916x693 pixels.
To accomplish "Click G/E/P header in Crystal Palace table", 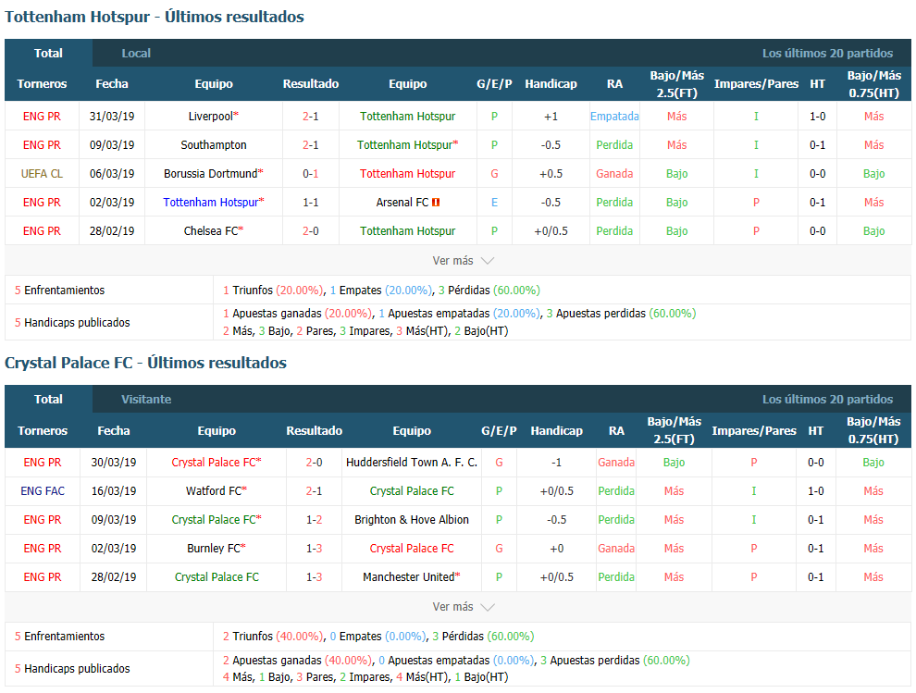I will click(499, 430).
